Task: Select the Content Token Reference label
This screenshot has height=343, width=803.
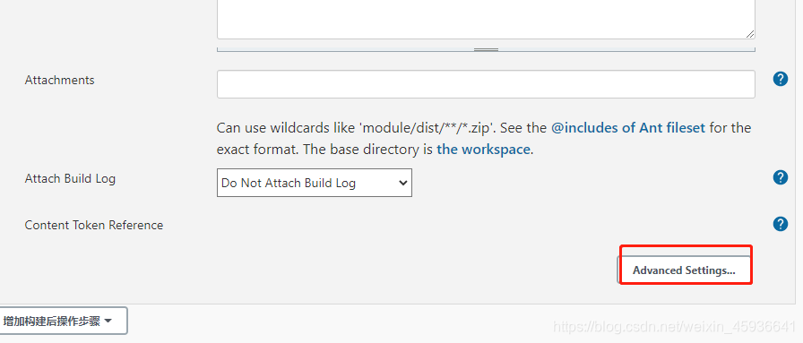Action: [x=94, y=226]
